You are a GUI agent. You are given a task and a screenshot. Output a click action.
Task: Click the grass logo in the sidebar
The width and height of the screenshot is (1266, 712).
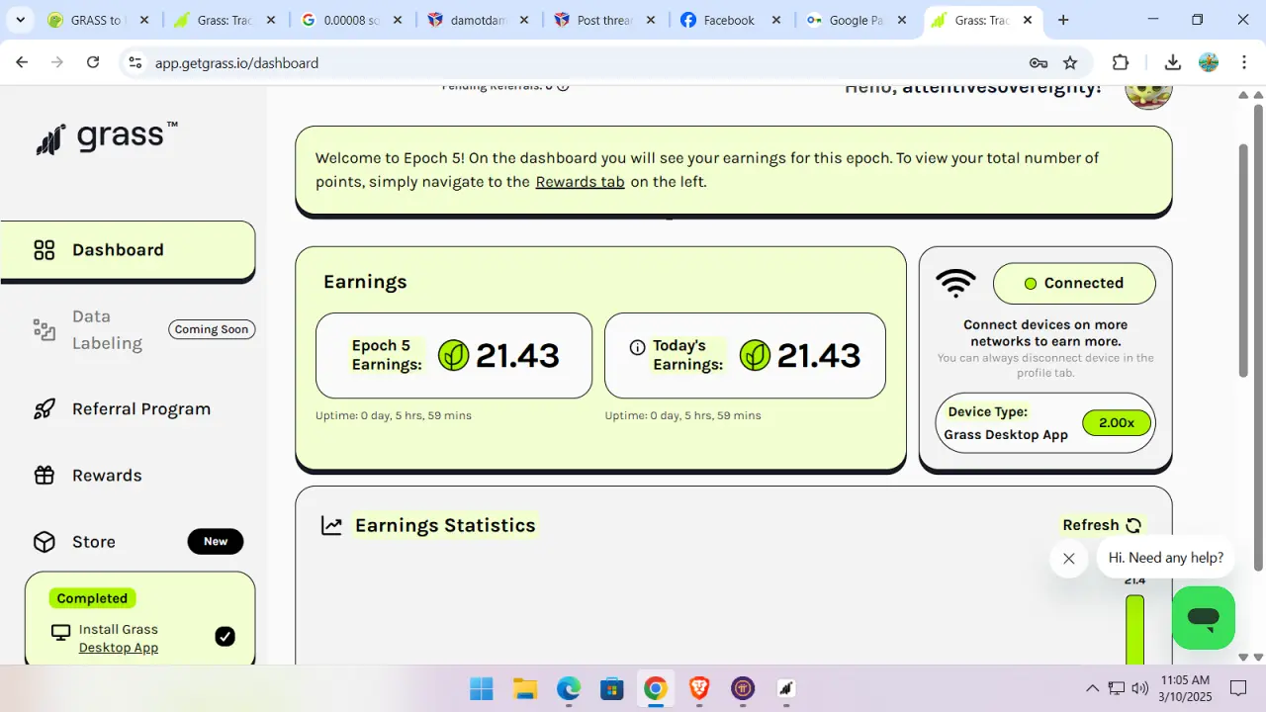point(107,137)
